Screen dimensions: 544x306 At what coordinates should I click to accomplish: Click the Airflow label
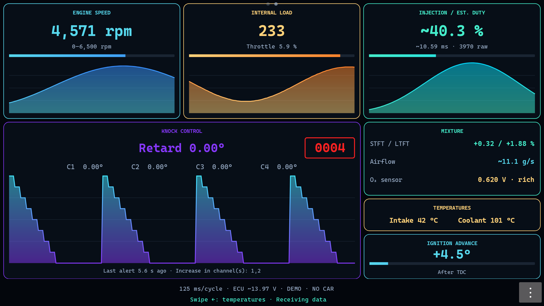tap(382, 162)
